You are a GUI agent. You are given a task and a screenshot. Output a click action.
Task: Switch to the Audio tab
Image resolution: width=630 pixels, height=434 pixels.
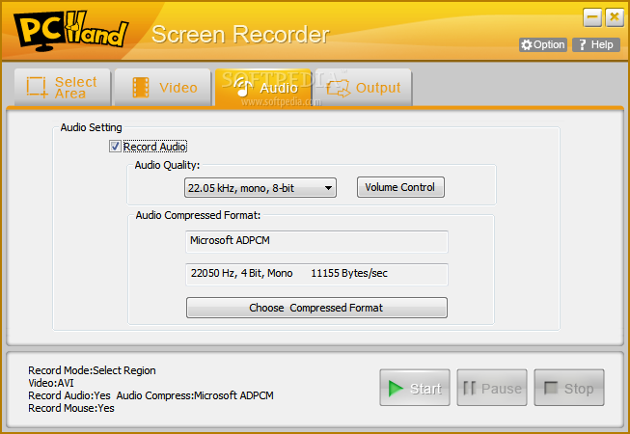point(263,87)
